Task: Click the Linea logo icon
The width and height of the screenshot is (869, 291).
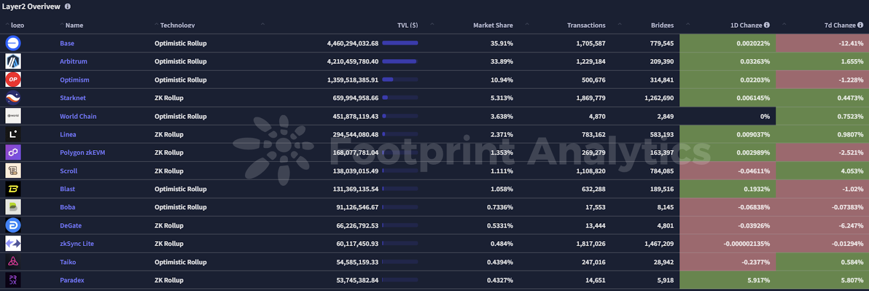Action: [x=13, y=134]
